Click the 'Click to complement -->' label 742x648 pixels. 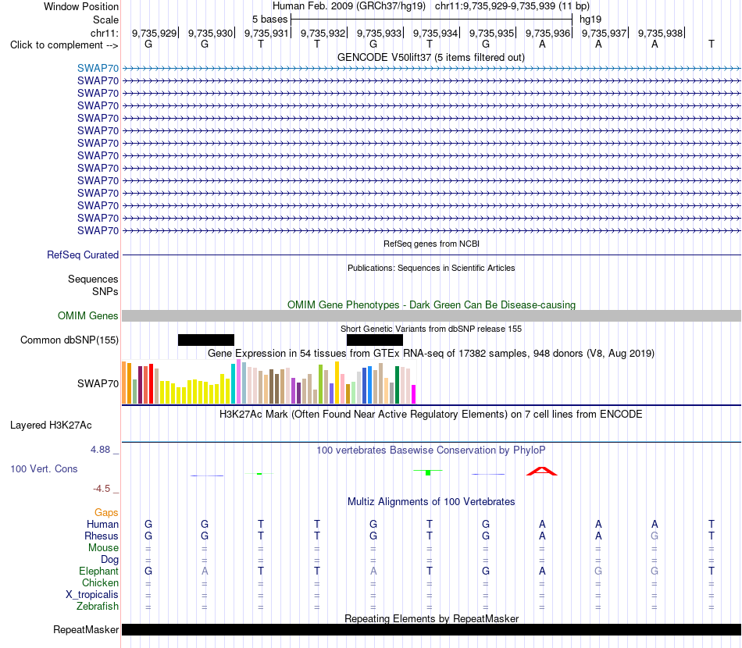pos(64,45)
